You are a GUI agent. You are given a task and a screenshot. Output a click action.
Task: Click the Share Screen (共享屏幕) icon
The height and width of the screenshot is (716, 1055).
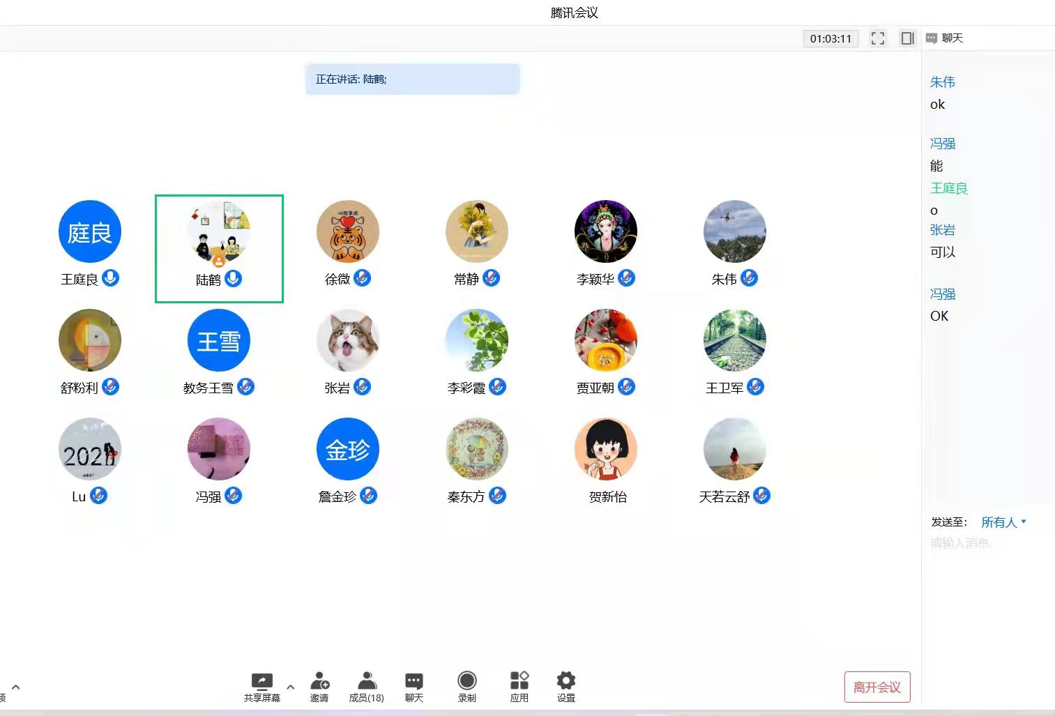tap(261, 681)
